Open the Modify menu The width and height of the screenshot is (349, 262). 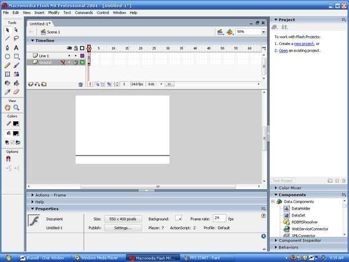pos(54,13)
